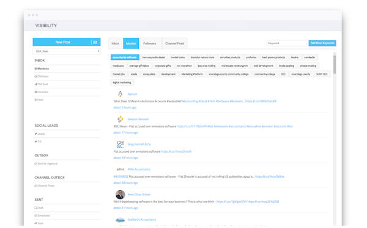Focus the Keyword input field
Image resolution: width=367 pixels, height=228 pixels.
click(286, 43)
